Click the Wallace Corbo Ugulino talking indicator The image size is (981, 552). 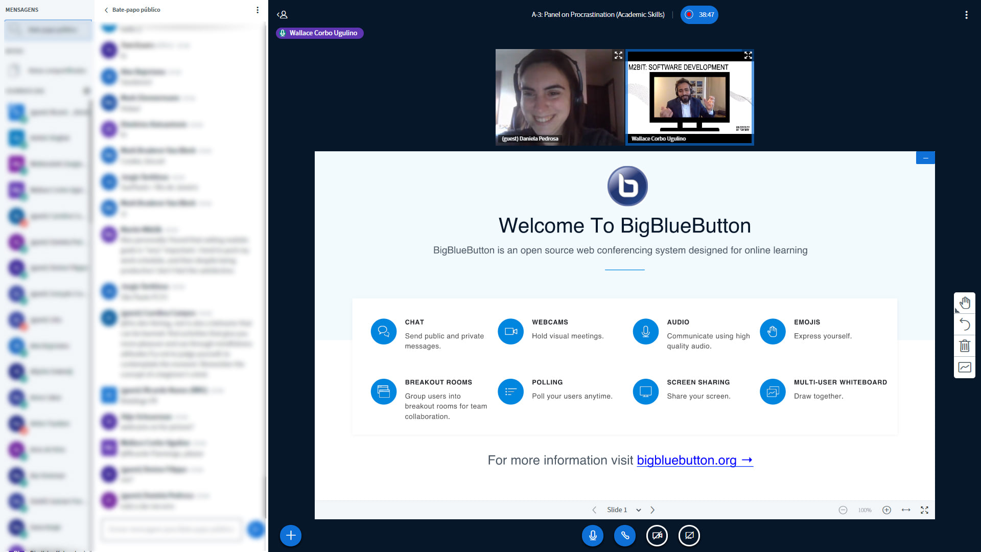coord(319,33)
